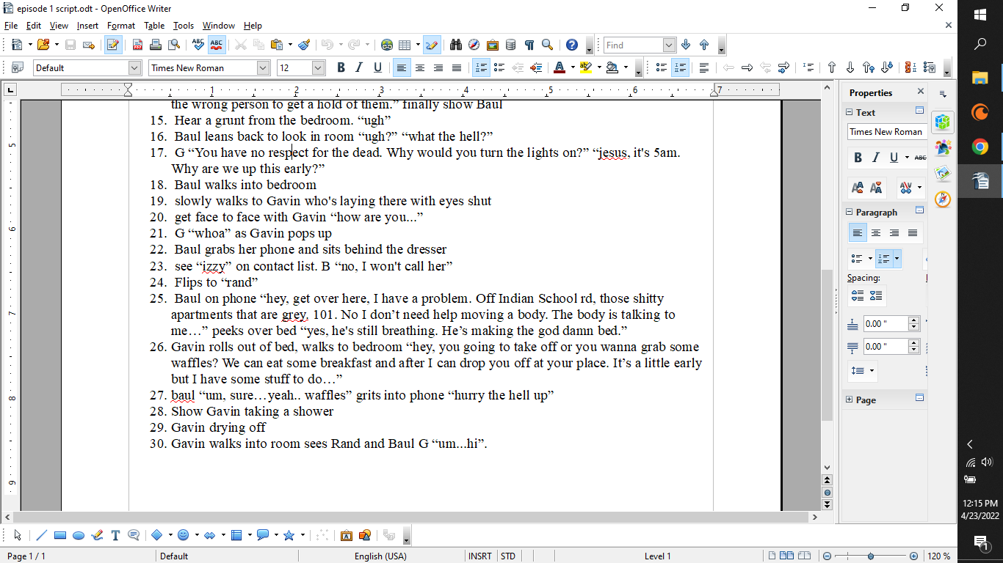
Task: Open the Table menu
Action: tap(154, 26)
